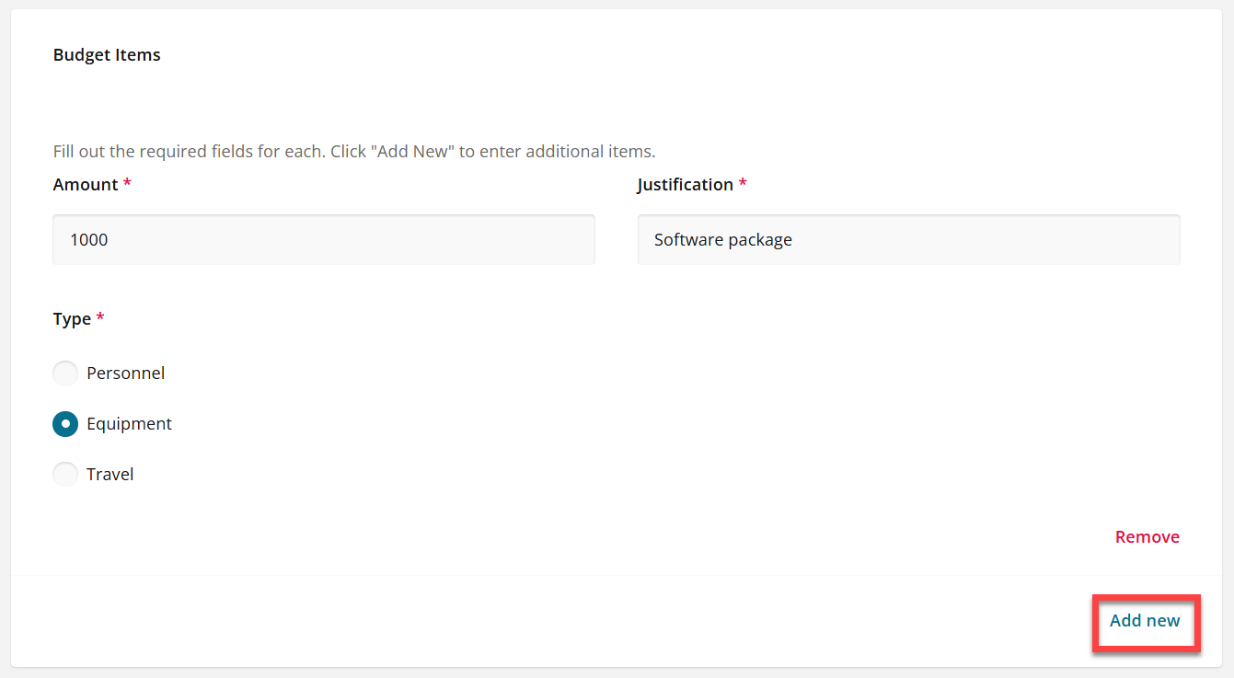
Task: Click the red asterisk next to Justification
Action: coord(743,183)
